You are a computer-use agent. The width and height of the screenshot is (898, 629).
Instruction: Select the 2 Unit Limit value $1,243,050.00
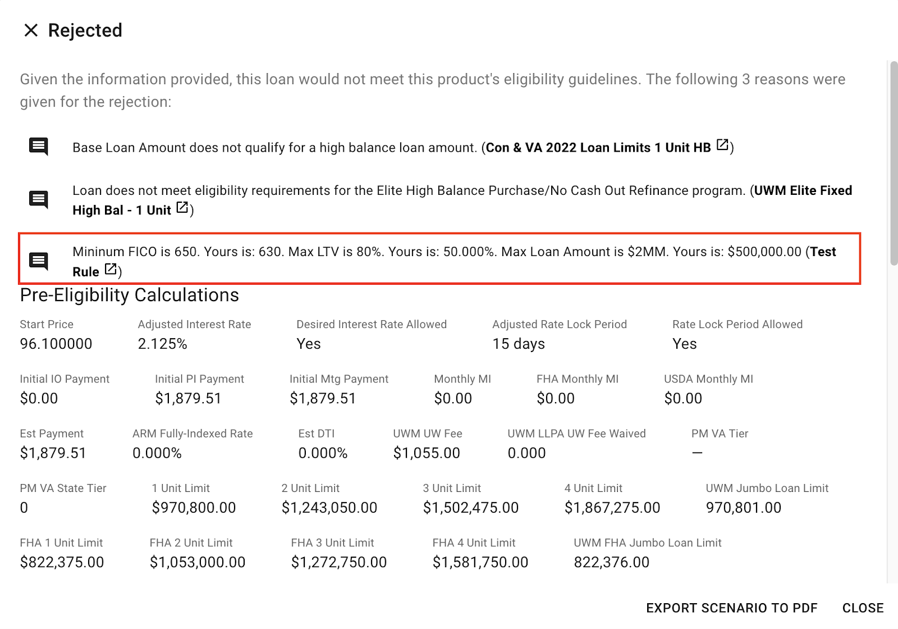click(x=329, y=508)
